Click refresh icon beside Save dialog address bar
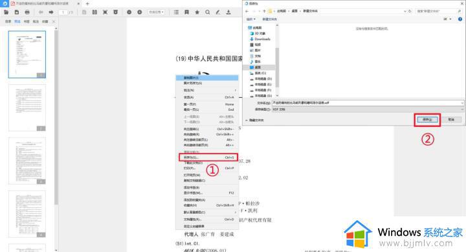 click(x=410, y=11)
